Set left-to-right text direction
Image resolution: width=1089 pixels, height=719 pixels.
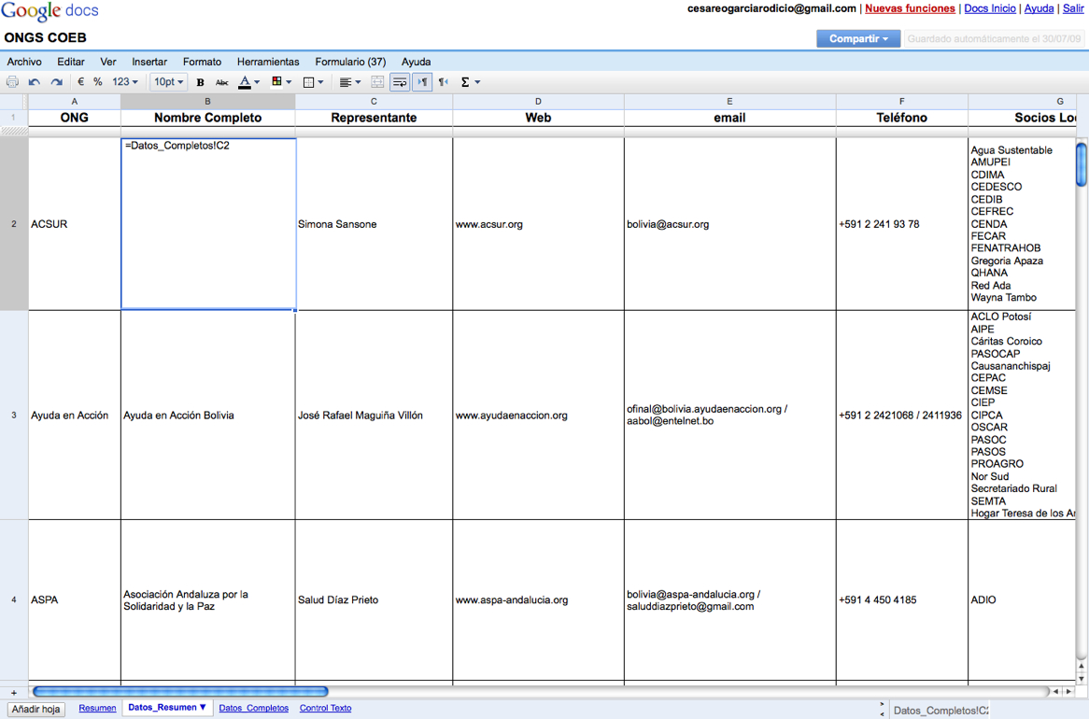pos(422,82)
